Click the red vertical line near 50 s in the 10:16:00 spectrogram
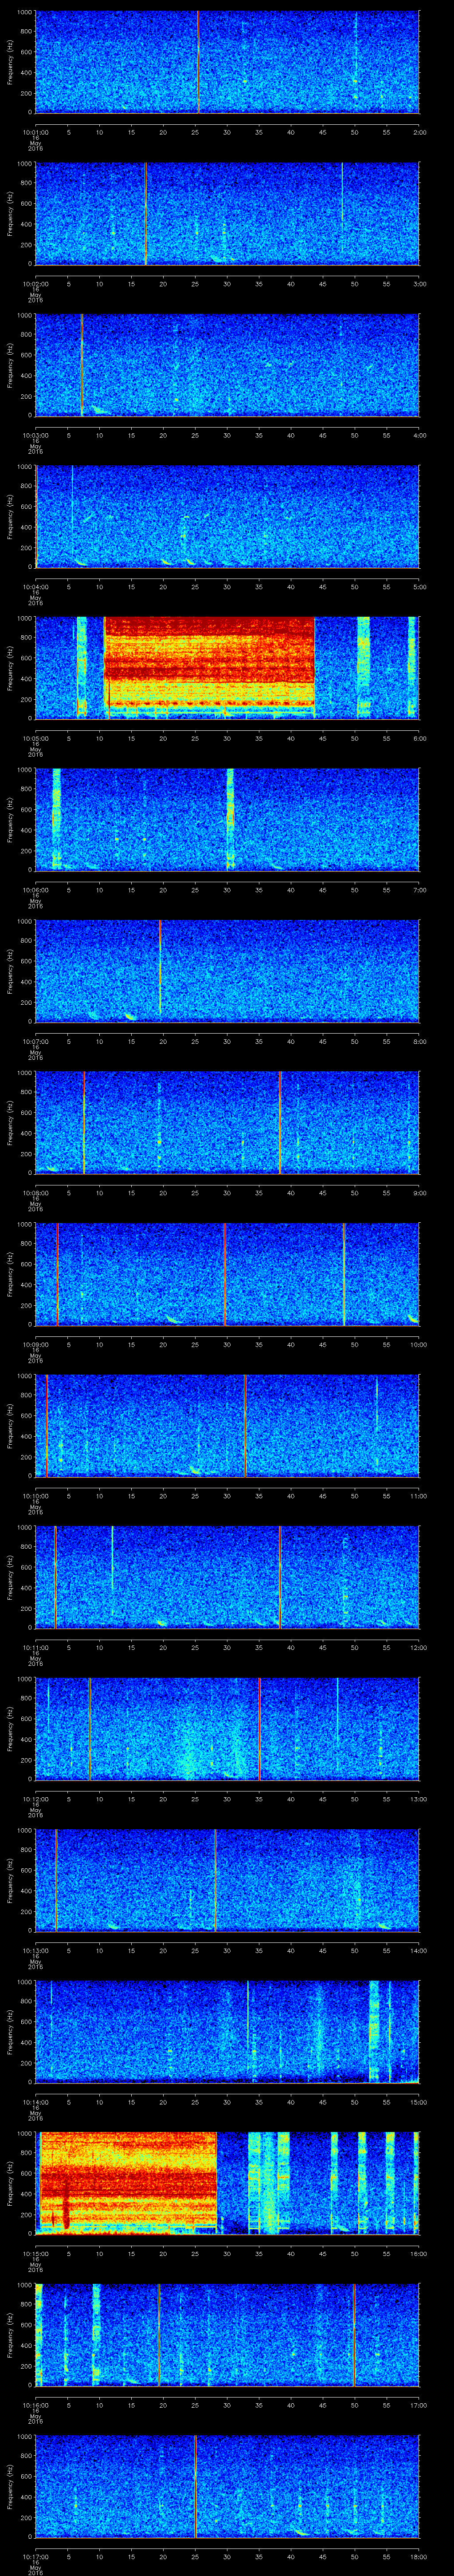This screenshot has width=454, height=2576. coord(353,2334)
